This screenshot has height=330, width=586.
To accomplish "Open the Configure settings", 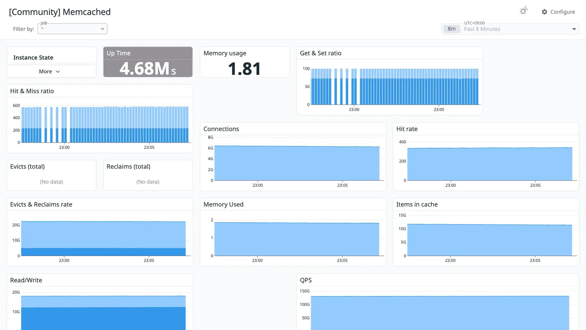I will pos(558,12).
